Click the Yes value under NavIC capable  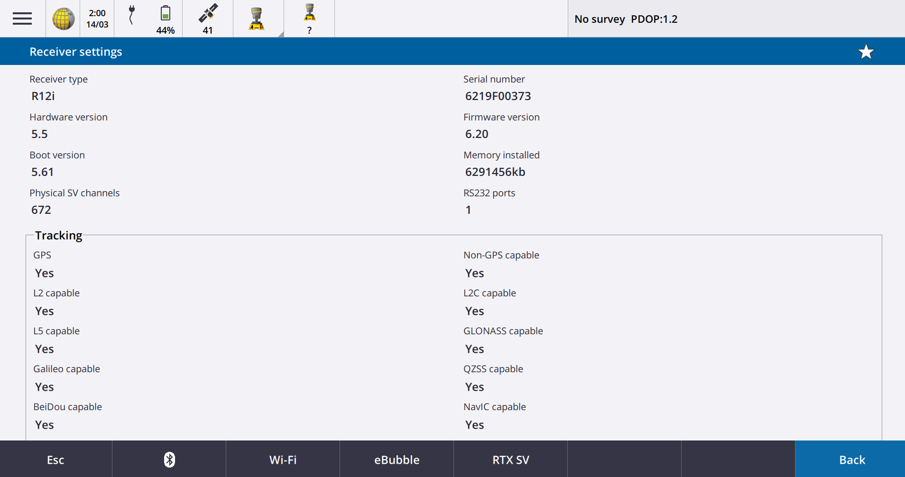(x=474, y=425)
